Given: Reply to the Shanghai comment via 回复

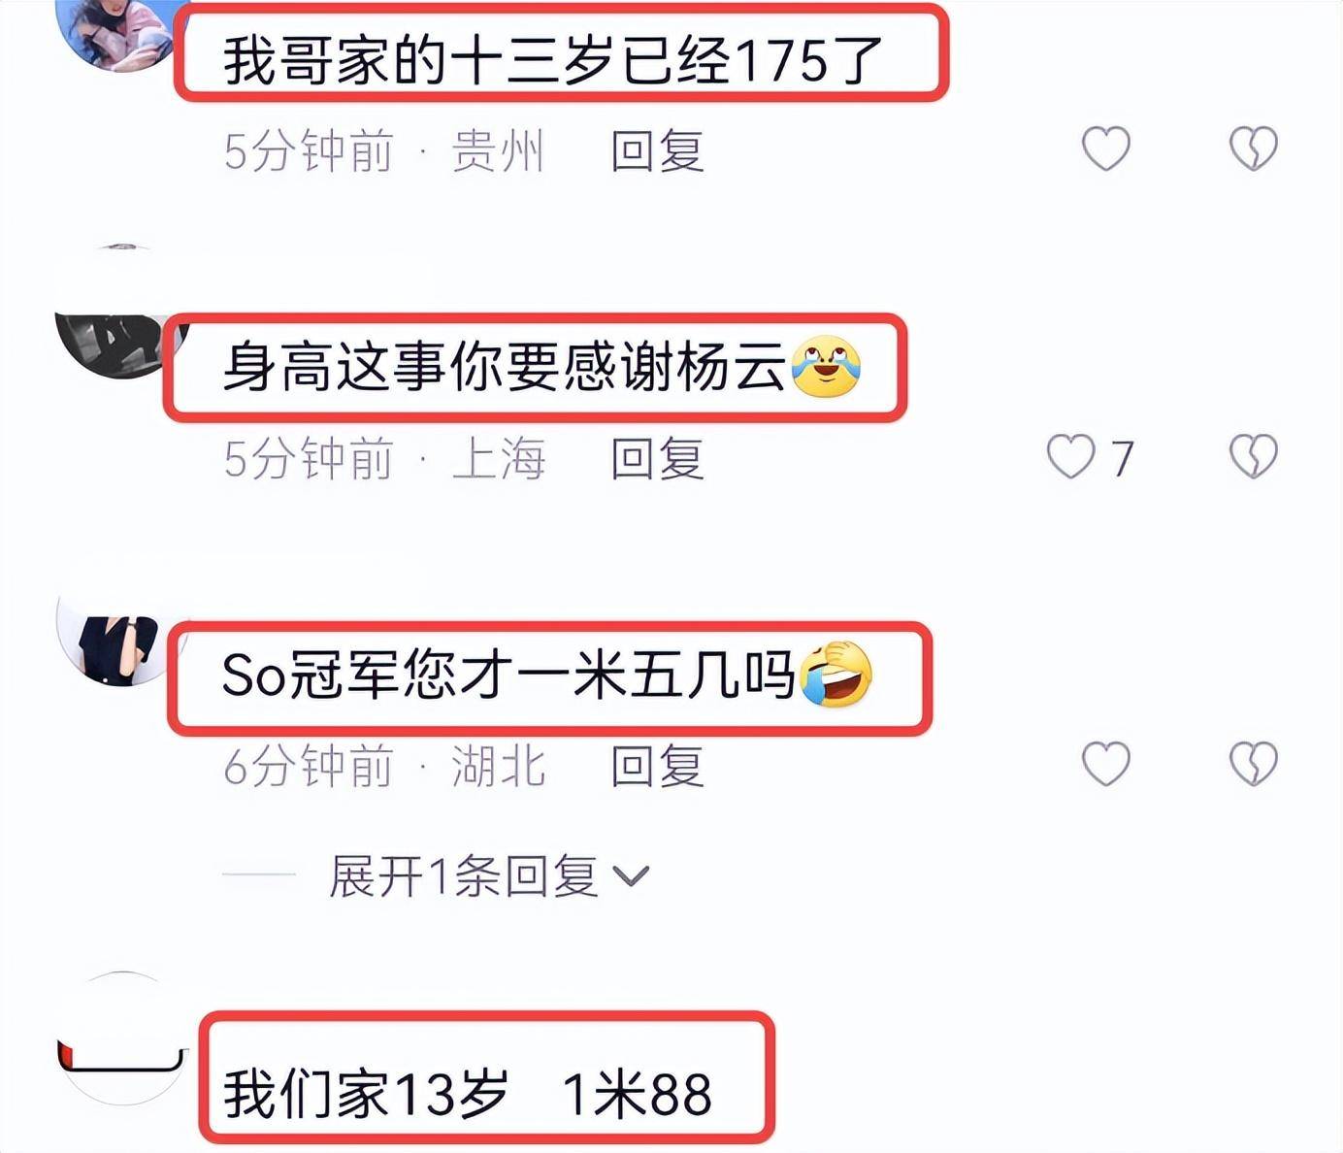Looking at the screenshot, I should pyautogui.click(x=657, y=458).
